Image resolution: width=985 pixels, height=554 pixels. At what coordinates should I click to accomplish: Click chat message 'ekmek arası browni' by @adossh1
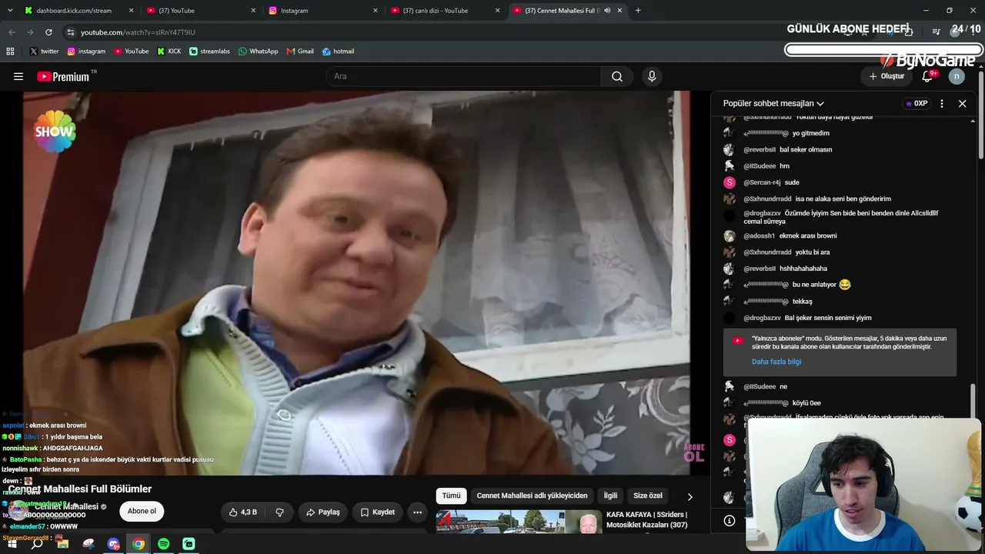(x=808, y=236)
